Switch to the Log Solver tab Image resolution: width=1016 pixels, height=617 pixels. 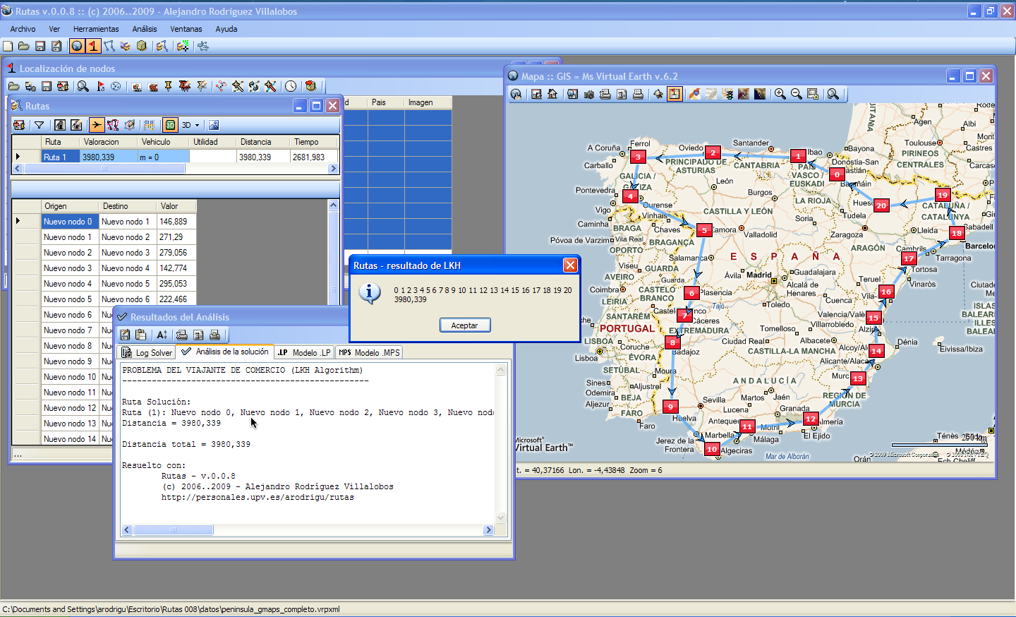pos(147,352)
